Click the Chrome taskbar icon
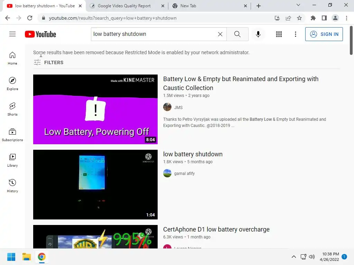Screen dimensions: 354x265 (41, 257)
